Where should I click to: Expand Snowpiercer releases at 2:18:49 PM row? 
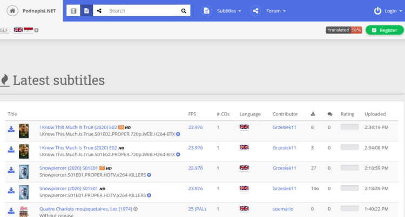coord(149,195)
